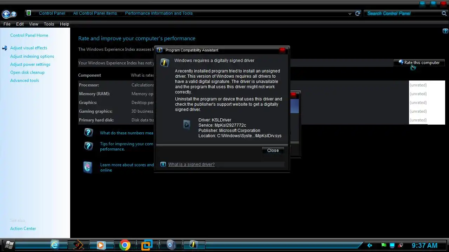Click help icon beside performance tips
The image size is (449, 252).
point(88,146)
